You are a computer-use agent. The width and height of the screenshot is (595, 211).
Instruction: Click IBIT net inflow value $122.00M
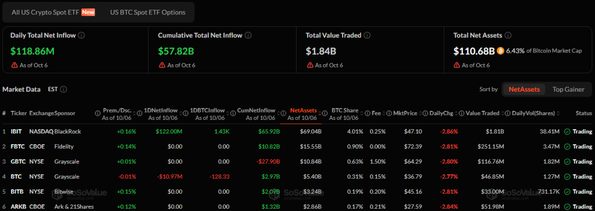(x=170, y=132)
